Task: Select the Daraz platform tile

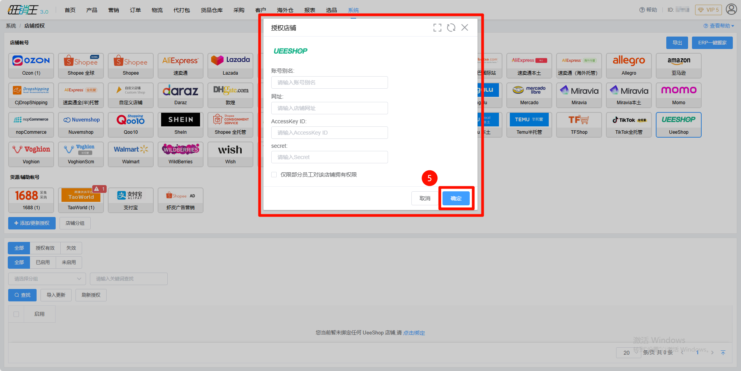Action: click(x=181, y=95)
